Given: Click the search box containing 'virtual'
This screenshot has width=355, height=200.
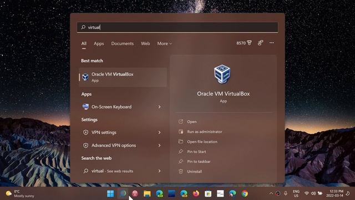Looking at the screenshot, I should pyautogui.click(x=177, y=27).
